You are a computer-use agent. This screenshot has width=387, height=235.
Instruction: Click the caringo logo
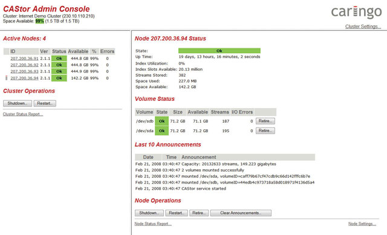point(356,12)
